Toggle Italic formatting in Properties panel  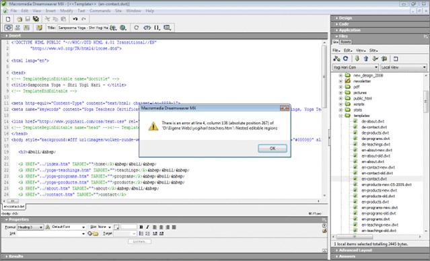pos(147,227)
